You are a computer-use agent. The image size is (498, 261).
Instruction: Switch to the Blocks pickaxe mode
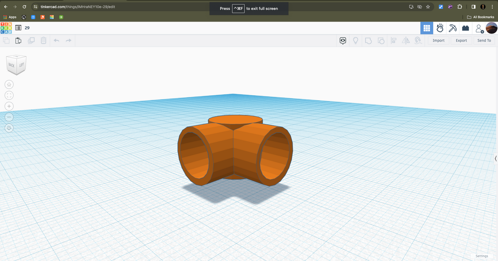pos(453,28)
